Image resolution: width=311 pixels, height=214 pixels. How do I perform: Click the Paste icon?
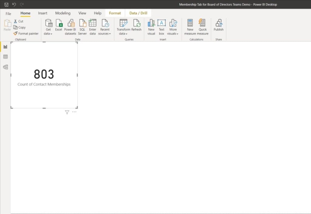[x=7, y=25]
